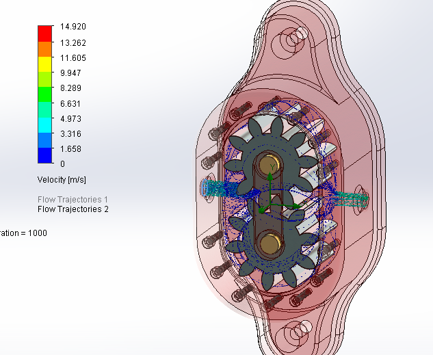433x355 pixels.
Task: Click the left inlet flow trajectory stream
Action: coord(222,186)
